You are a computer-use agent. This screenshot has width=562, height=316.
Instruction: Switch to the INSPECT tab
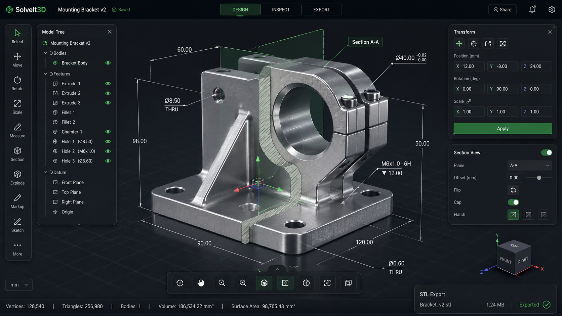pyautogui.click(x=281, y=10)
